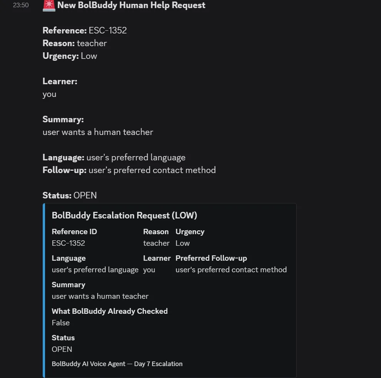Click the red siren emoji icon
This screenshot has height=378, width=381.
(49, 5)
